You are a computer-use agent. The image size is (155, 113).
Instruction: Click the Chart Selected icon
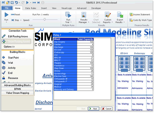[96, 15]
